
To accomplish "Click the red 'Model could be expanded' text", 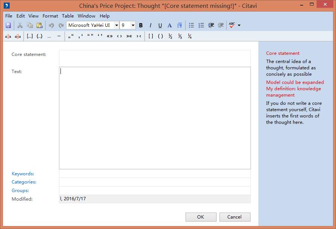I will (295, 82).
